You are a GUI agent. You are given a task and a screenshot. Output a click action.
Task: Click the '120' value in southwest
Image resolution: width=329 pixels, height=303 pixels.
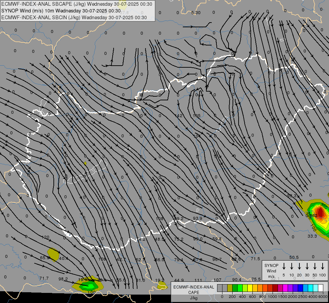point(45,237)
